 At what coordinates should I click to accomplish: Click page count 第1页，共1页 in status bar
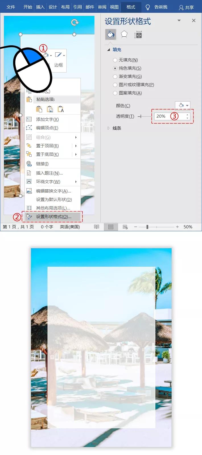click(18, 227)
